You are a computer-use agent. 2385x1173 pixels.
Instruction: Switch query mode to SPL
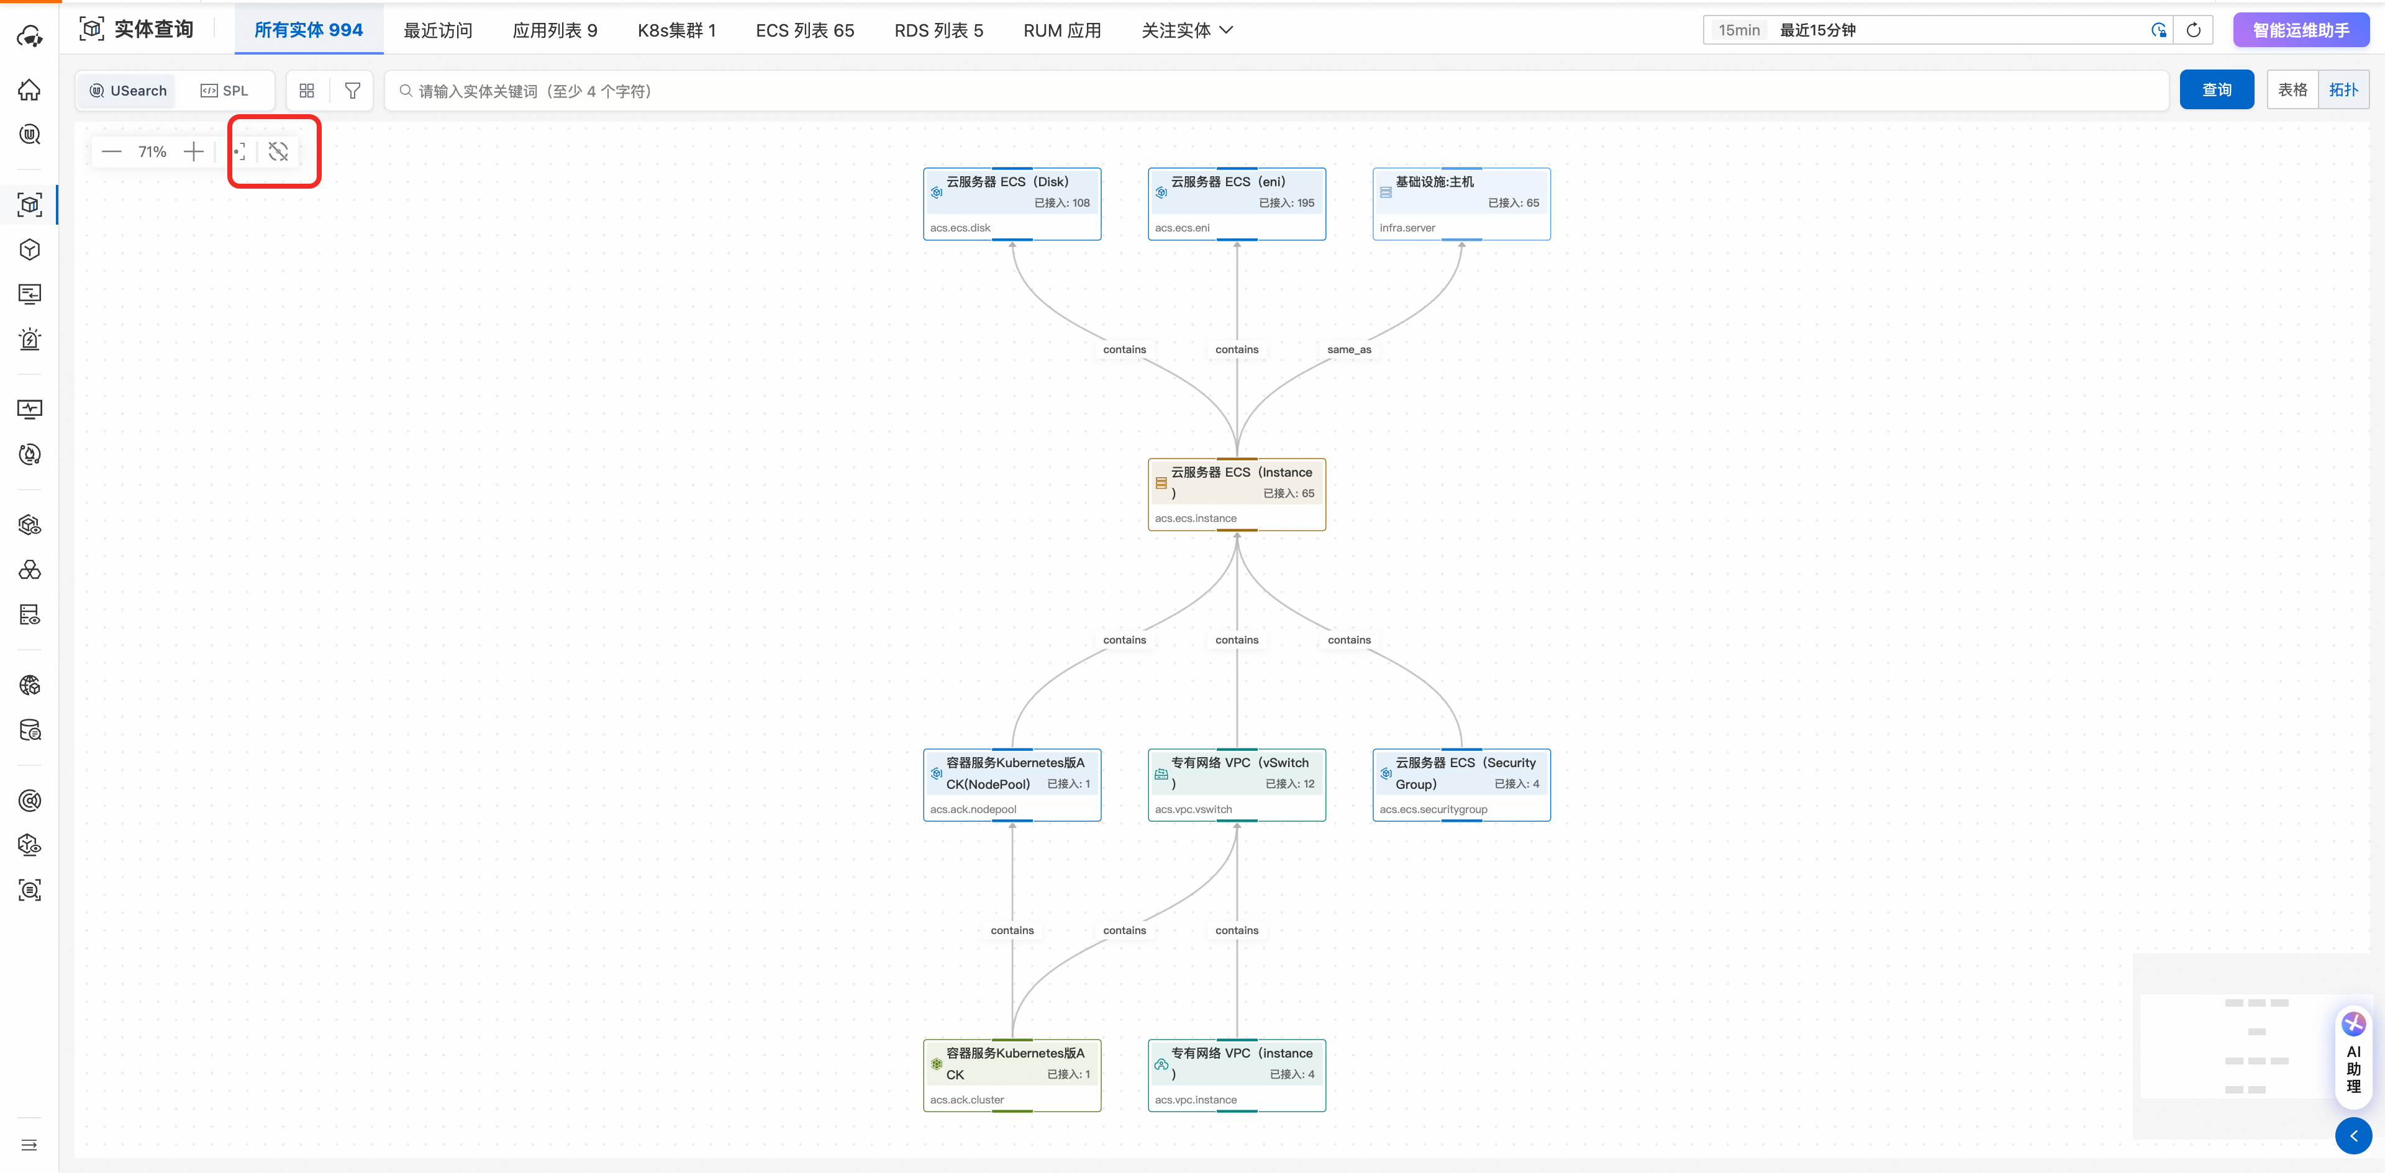[225, 91]
